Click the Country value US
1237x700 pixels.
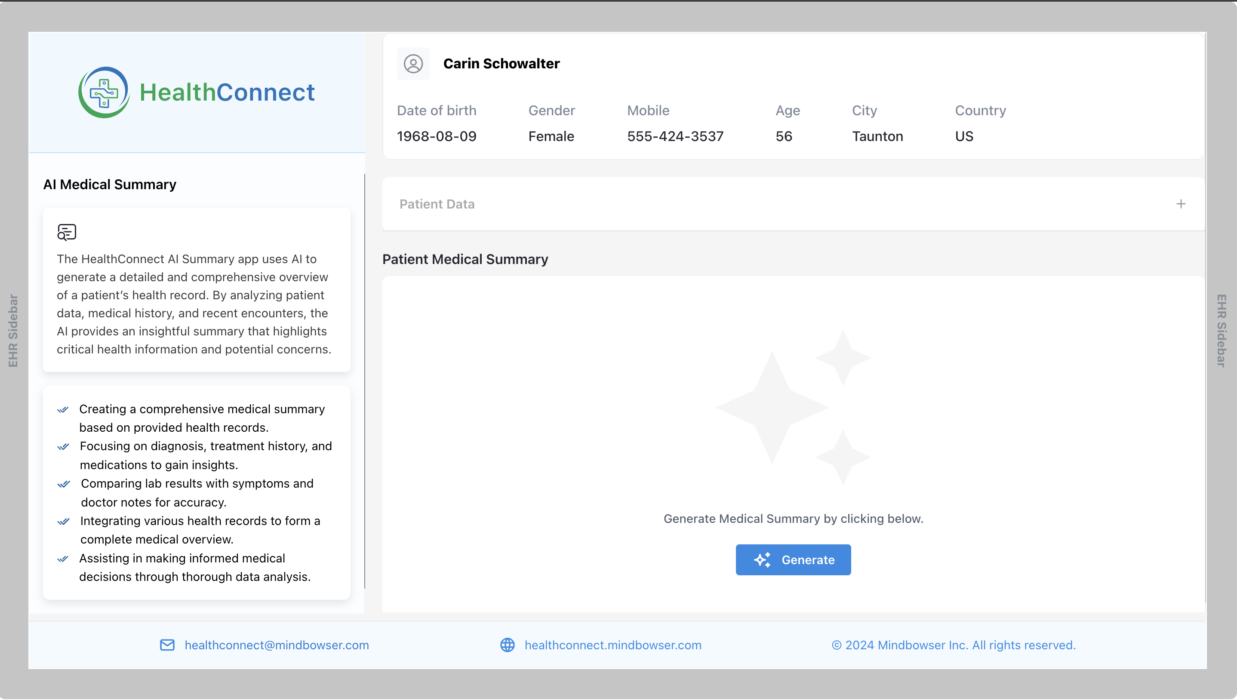coord(964,136)
